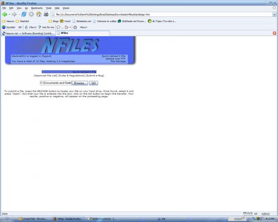Click the Stop loading icon
This screenshot has height=222, width=278.
[32, 14]
